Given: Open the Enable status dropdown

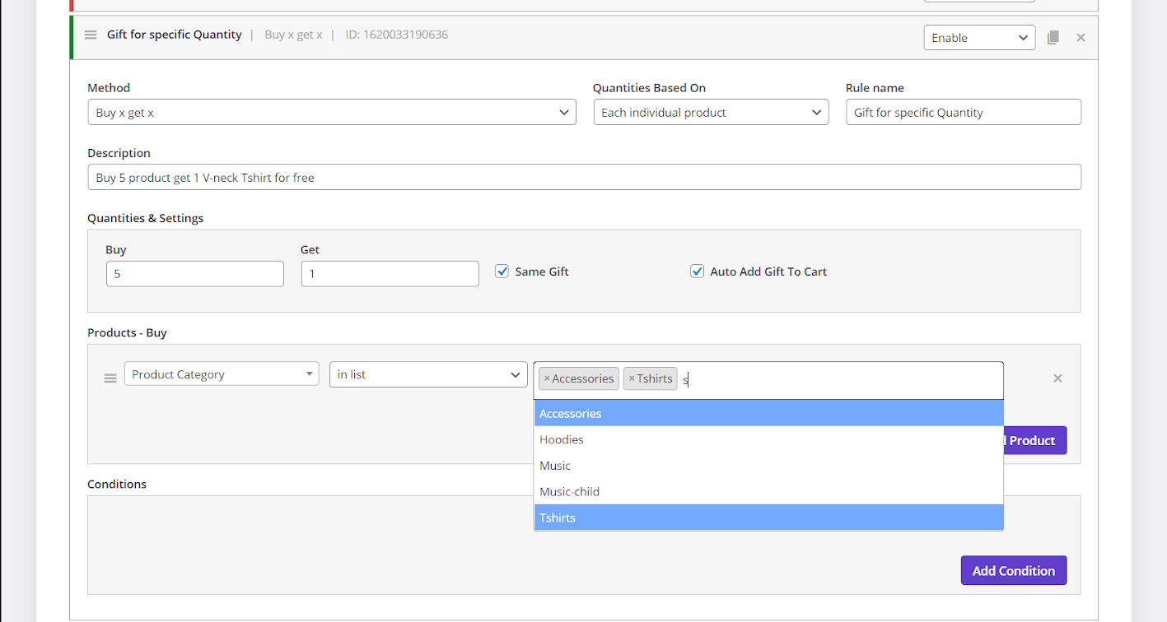Looking at the screenshot, I should (978, 38).
